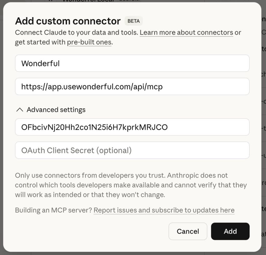This screenshot has height=255, width=266.
Task: Click the Add custom connector heading
Action: point(68,21)
